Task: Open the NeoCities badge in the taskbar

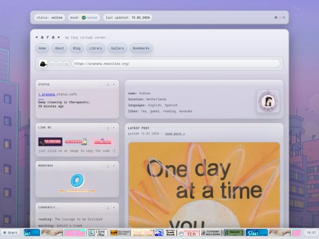Action: click(143, 233)
